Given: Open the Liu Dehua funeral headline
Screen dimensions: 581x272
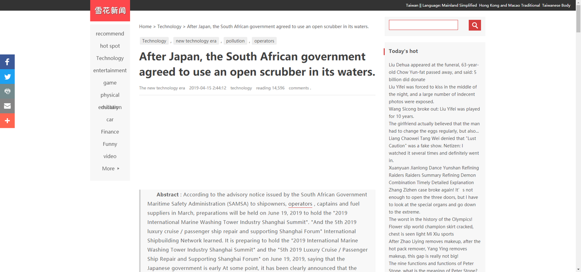Looking at the screenshot, I should (x=434, y=72).
